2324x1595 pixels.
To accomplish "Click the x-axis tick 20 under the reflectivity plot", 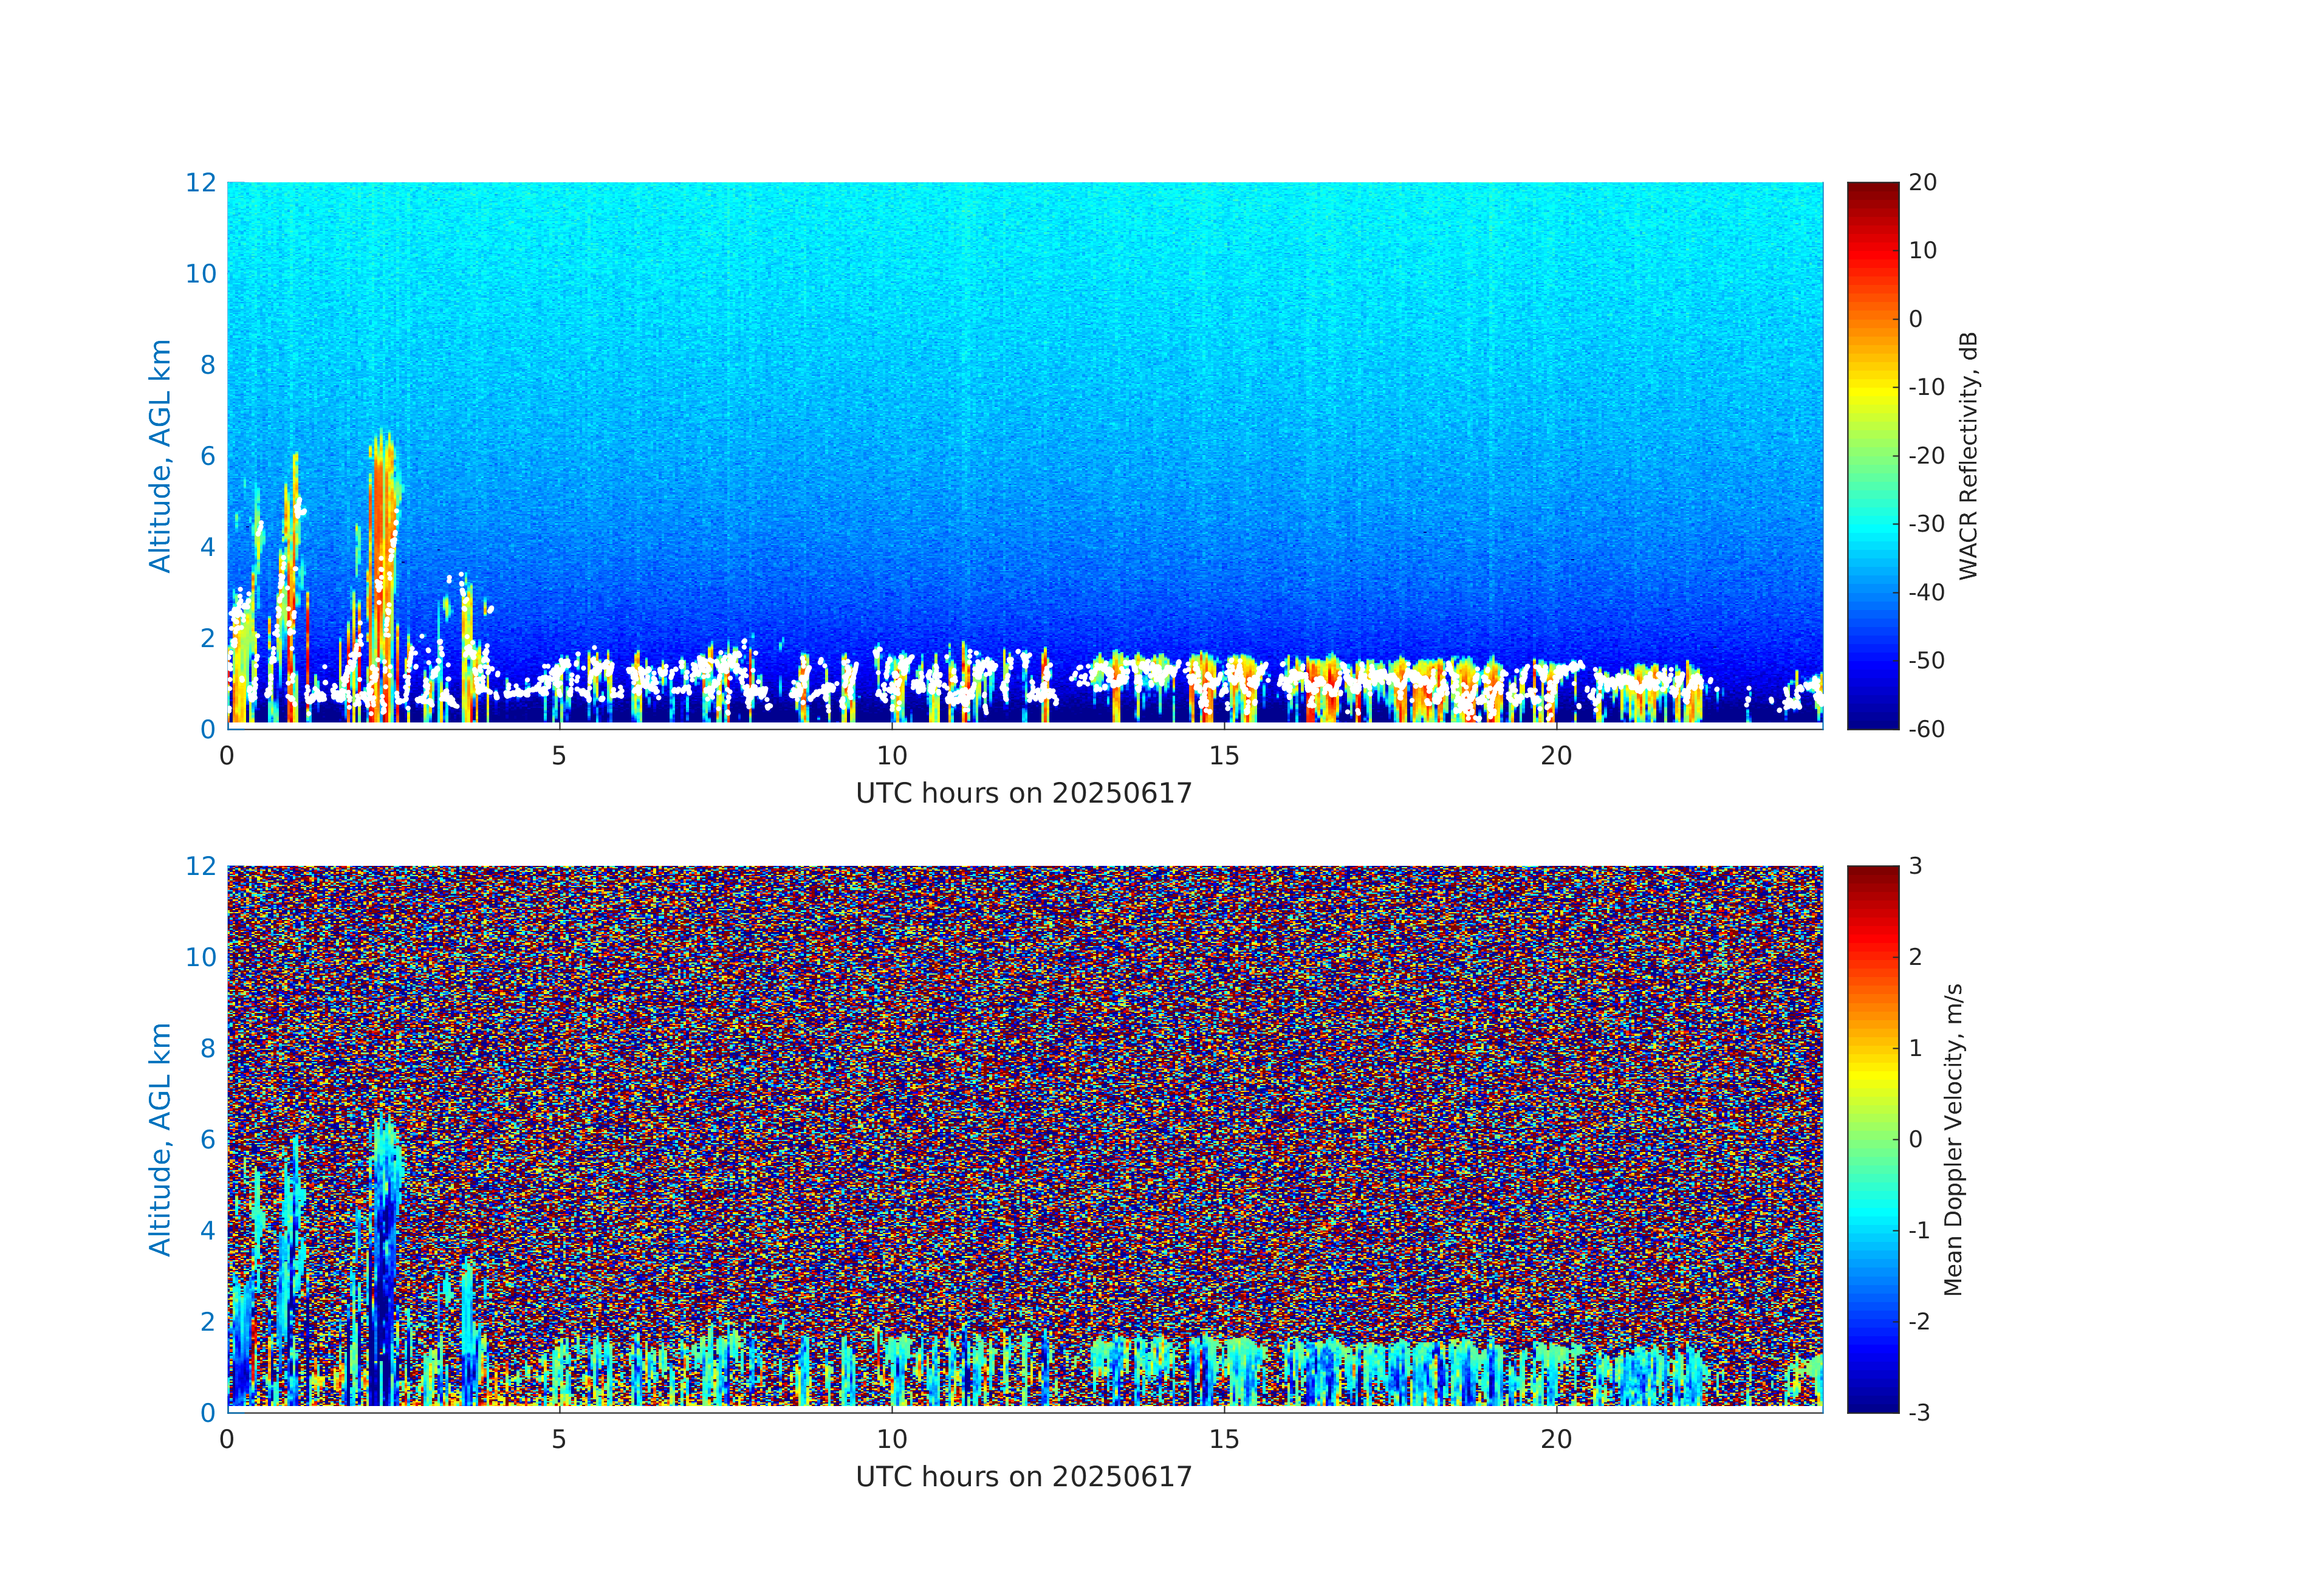I will coord(1556,756).
